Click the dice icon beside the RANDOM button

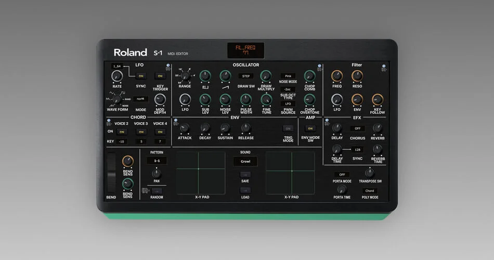[145, 190]
